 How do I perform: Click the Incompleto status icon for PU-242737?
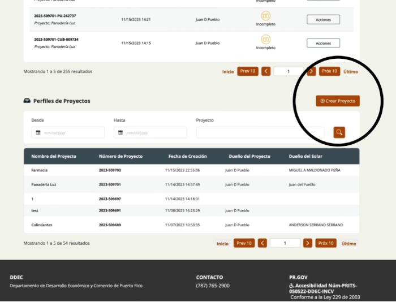click(266, 16)
